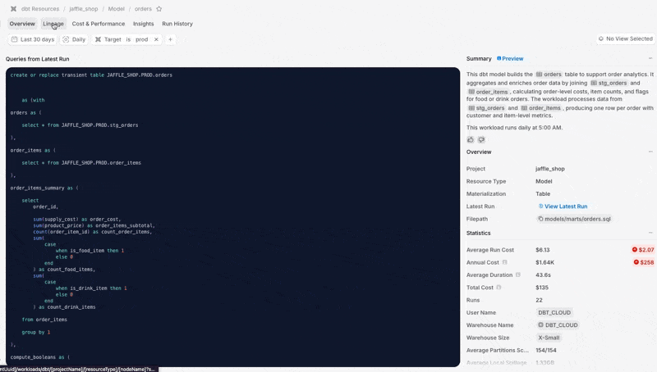Click the Runs value 22
The image size is (657, 372).
pos(539,300)
